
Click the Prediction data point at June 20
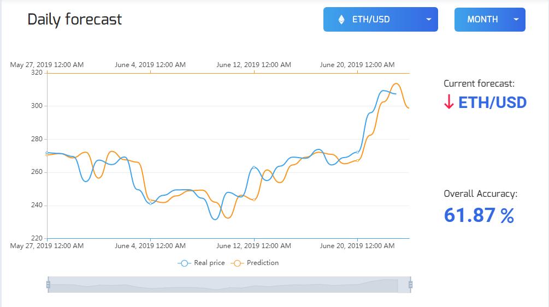(357, 160)
